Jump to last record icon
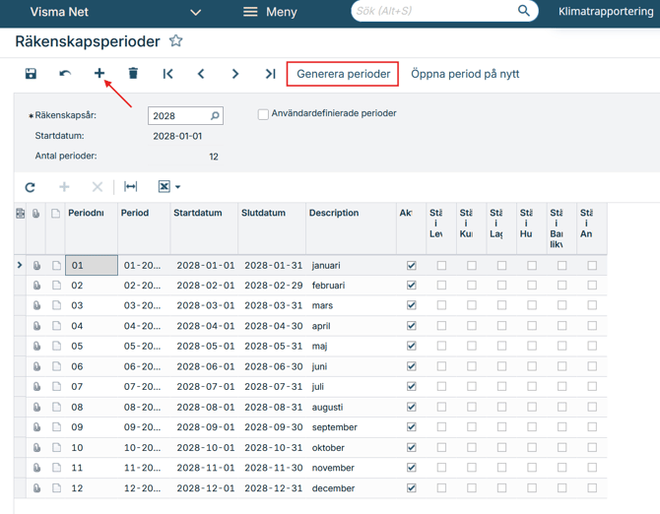660x514 pixels. tap(270, 74)
